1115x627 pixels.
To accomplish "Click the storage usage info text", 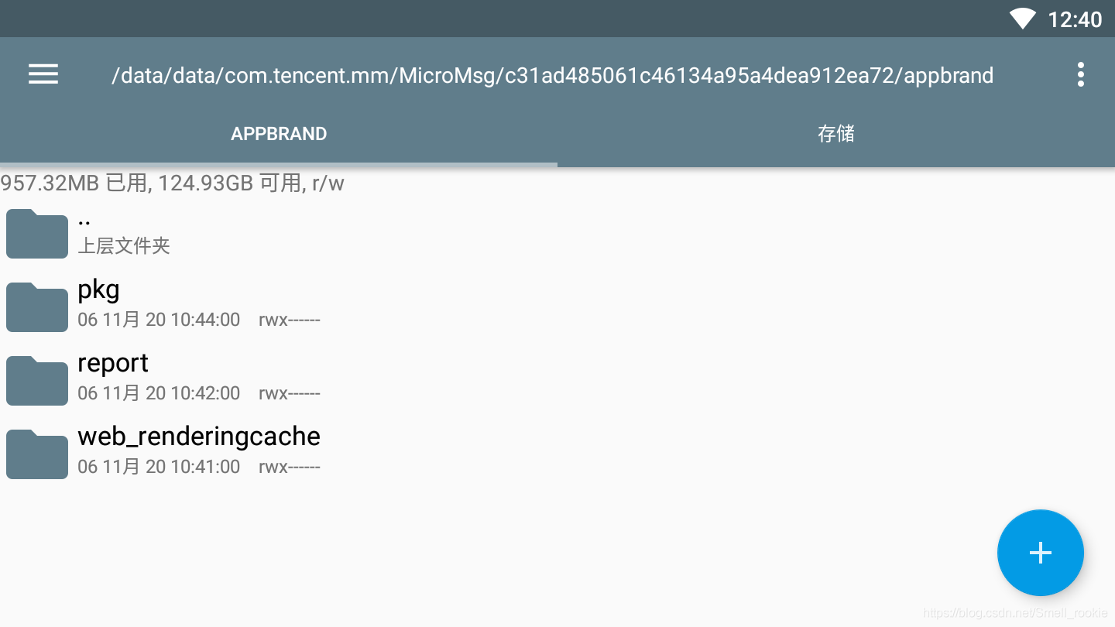I will click(172, 183).
